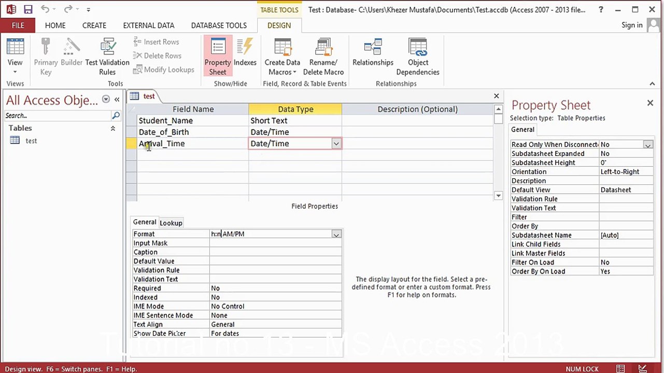Launch the Builder tool

pos(72,52)
